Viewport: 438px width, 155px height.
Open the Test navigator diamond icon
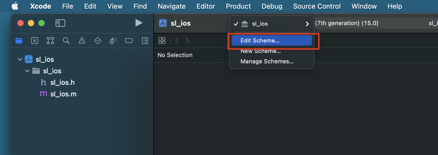click(x=98, y=41)
